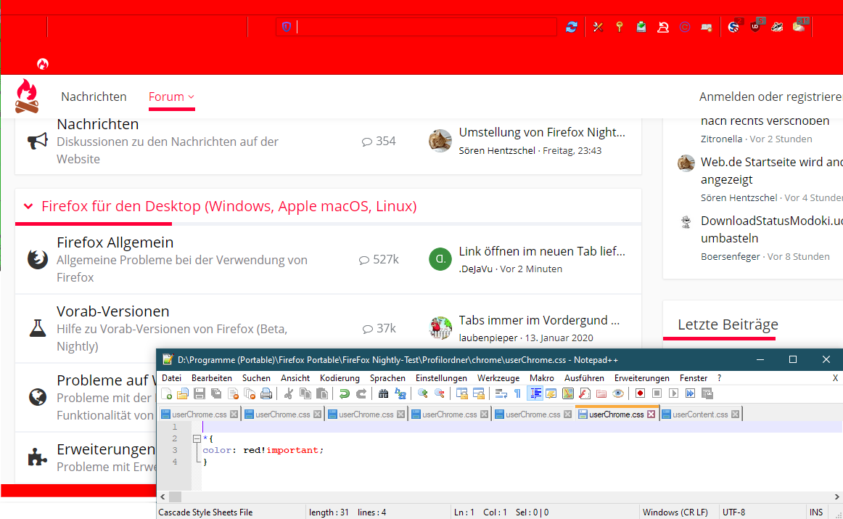Open the Replace dialog icon in Notepad++
Screen dimensions: 843x519
click(400, 393)
